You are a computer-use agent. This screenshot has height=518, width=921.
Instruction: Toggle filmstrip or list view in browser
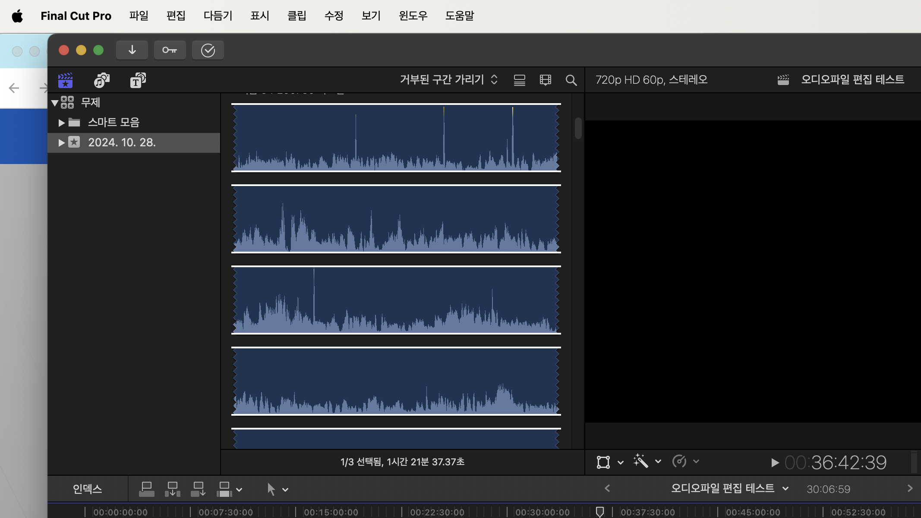click(x=520, y=80)
